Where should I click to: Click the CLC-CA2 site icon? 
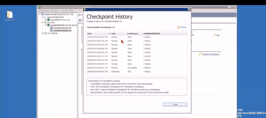click(x=46, y=22)
